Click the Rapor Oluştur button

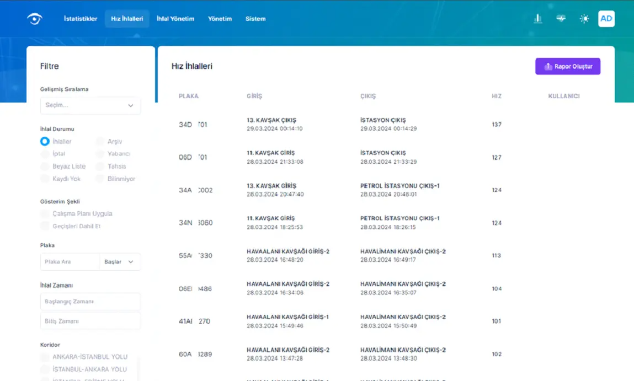tap(568, 67)
